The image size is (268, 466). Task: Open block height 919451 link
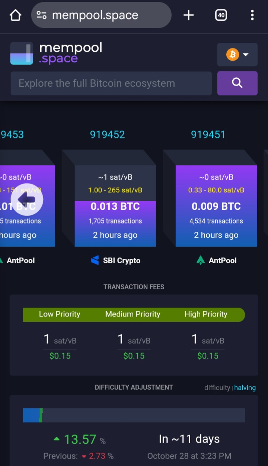click(208, 134)
